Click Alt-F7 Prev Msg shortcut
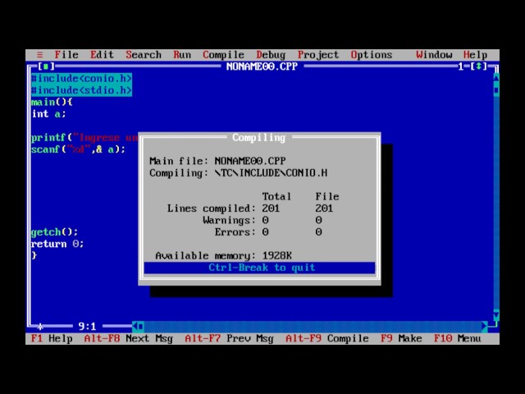This screenshot has width=525, height=394. coord(229,338)
